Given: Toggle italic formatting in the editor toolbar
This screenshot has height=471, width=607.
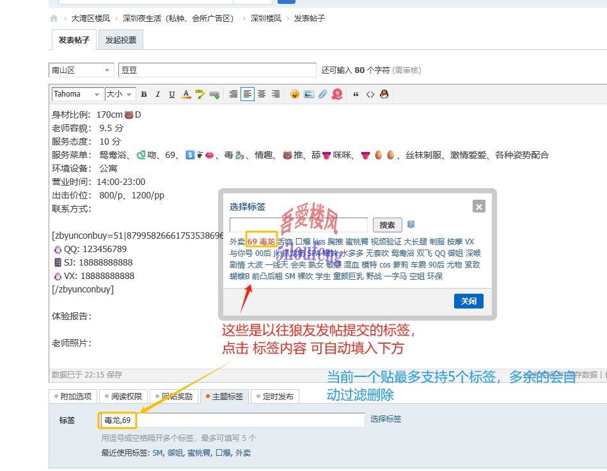Looking at the screenshot, I should tap(157, 94).
